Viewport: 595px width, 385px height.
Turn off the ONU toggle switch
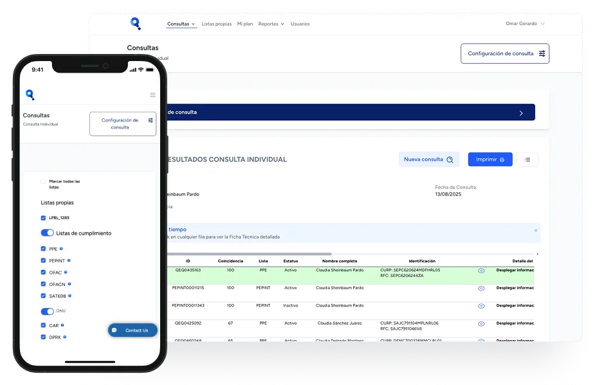point(47,311)
